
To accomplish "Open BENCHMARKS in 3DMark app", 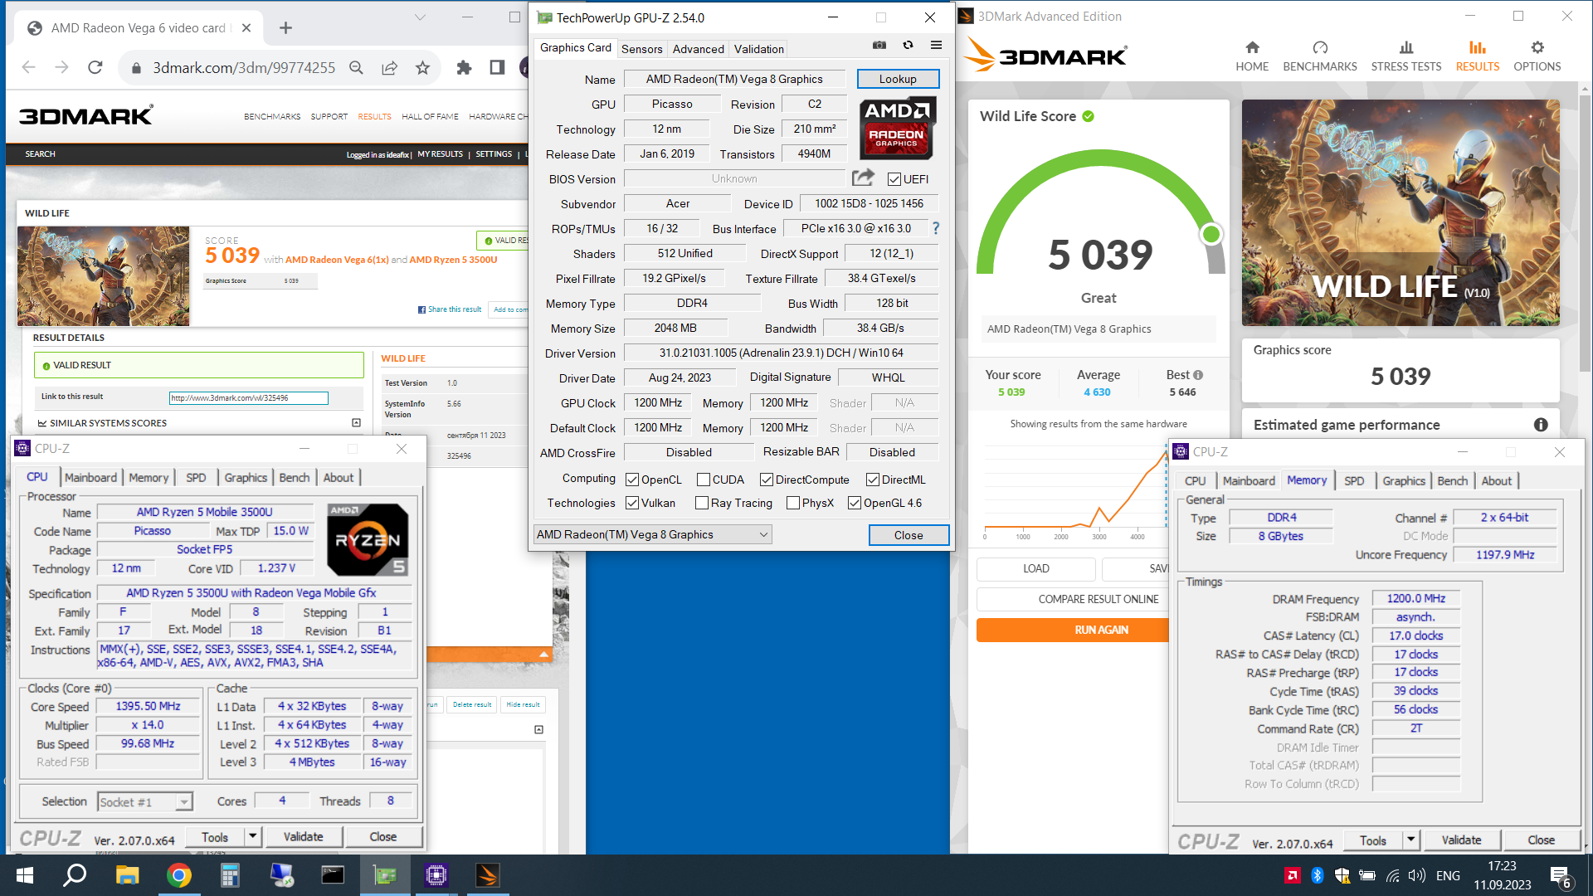I will [x=1320, y=56].
